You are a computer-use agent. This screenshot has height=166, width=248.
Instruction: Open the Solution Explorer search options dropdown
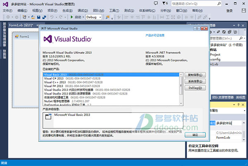click(245, 38)
